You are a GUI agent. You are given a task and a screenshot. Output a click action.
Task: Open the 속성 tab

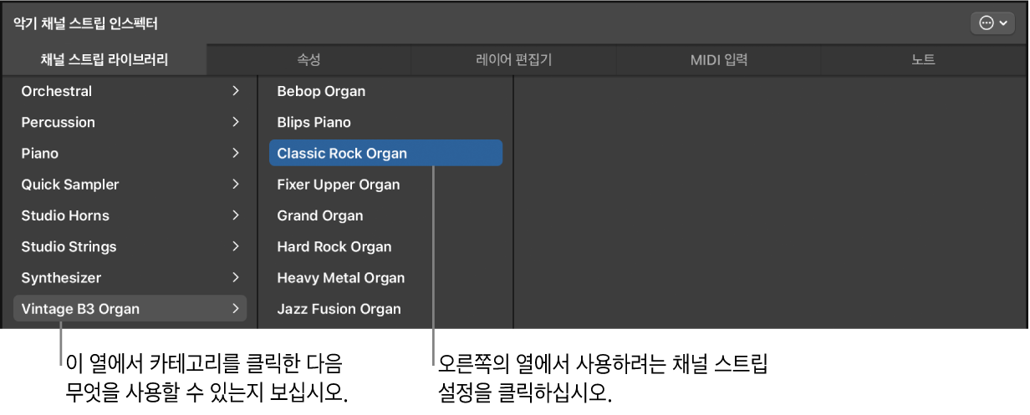click(308, 60)
